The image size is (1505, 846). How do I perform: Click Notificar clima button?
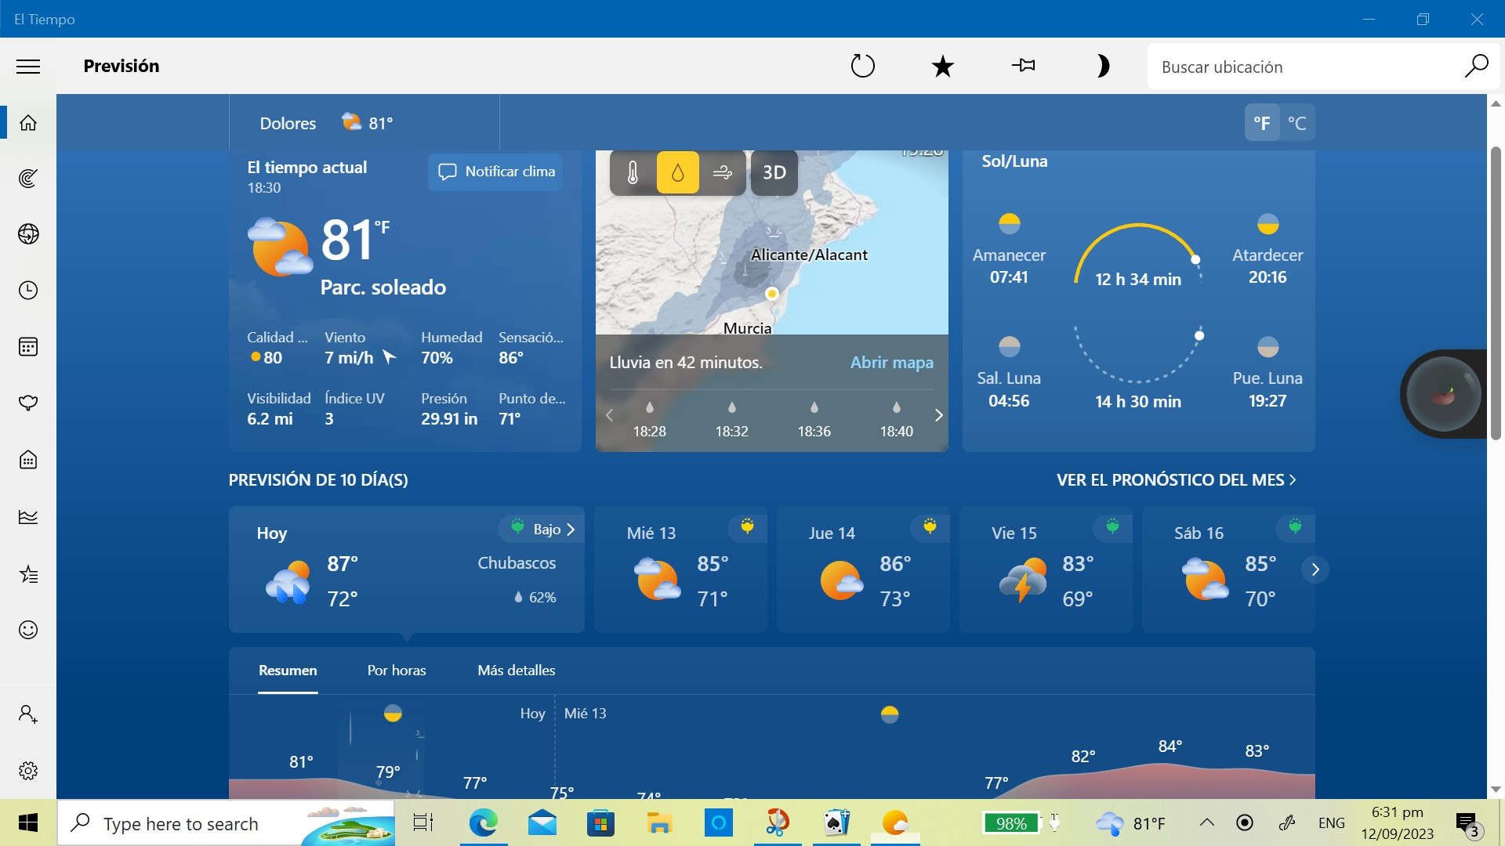tap(495, 172)
